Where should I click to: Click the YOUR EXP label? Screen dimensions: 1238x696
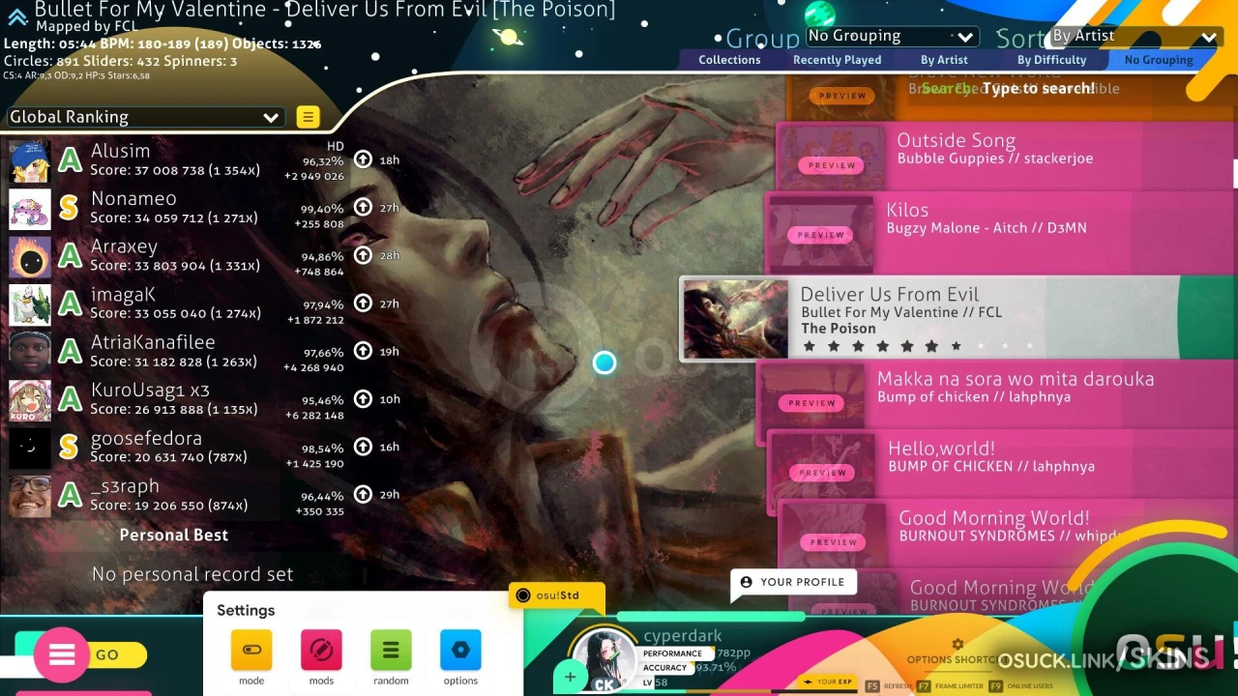tap(829, 682)
